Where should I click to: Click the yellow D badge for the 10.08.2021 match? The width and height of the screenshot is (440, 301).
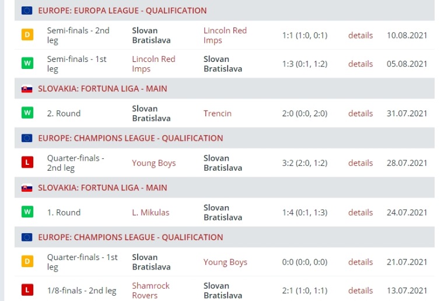(27, 35)
